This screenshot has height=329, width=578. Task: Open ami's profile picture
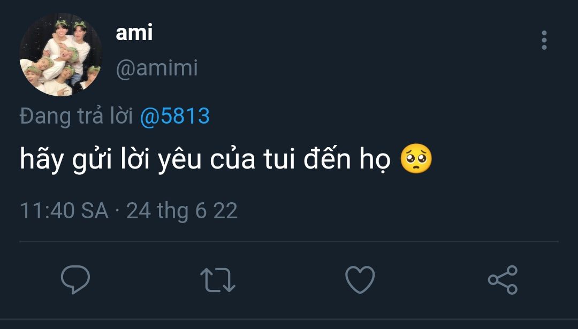[x=60, y=55]
